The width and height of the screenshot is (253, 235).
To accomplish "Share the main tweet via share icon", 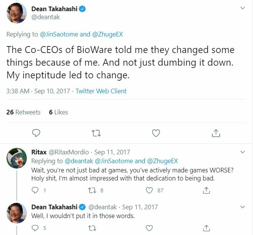I will [x=215, y=133].
